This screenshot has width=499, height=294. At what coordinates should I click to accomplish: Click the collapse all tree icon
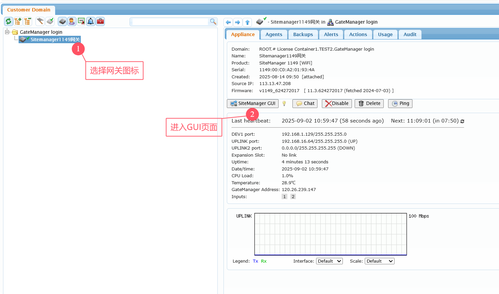point(27,22)
